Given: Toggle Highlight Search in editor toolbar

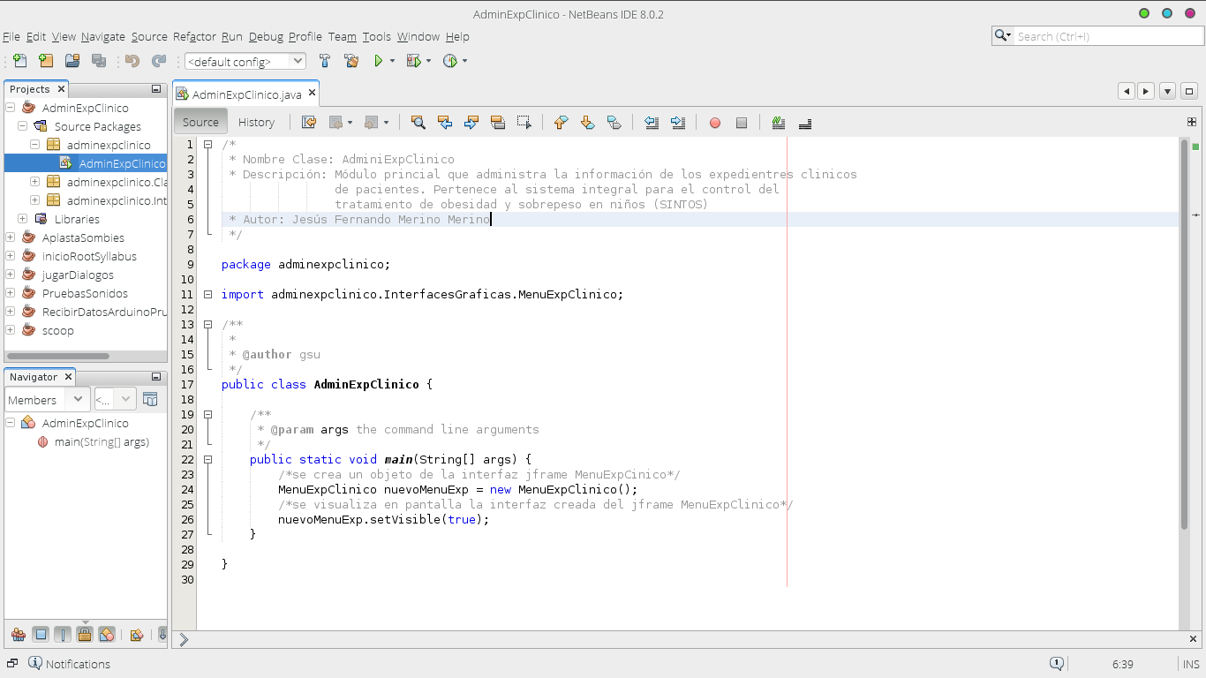Looking at the screenshot, I should [498, 123].
